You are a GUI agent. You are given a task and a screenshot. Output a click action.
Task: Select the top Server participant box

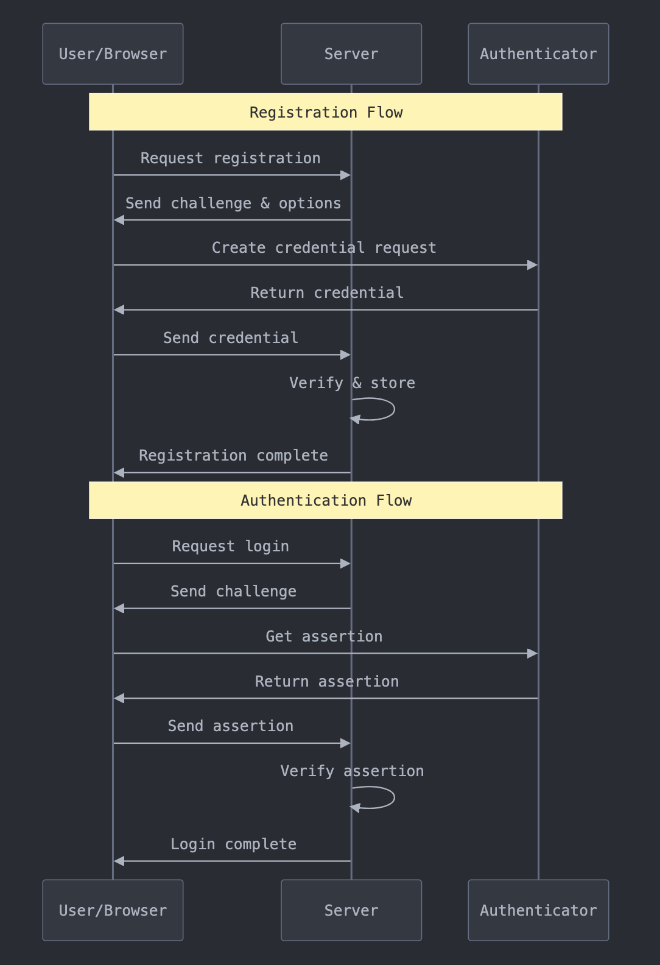[x=351, y=54]
